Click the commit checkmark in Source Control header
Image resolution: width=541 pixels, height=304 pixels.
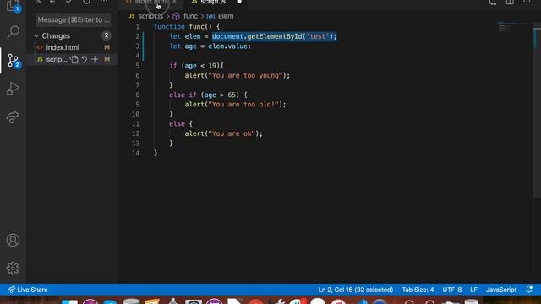coord(68,2)
